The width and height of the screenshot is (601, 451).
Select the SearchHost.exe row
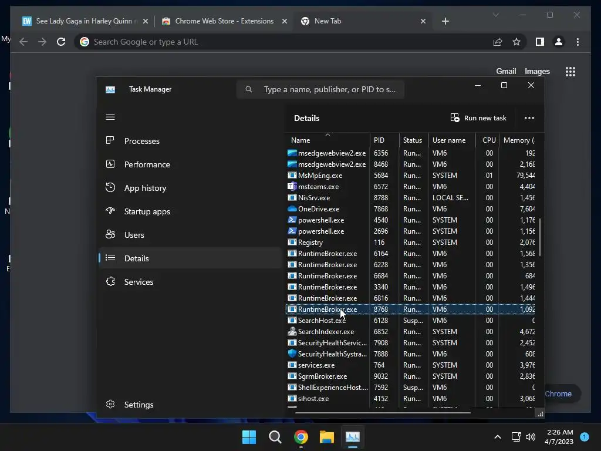click(411, 321)
